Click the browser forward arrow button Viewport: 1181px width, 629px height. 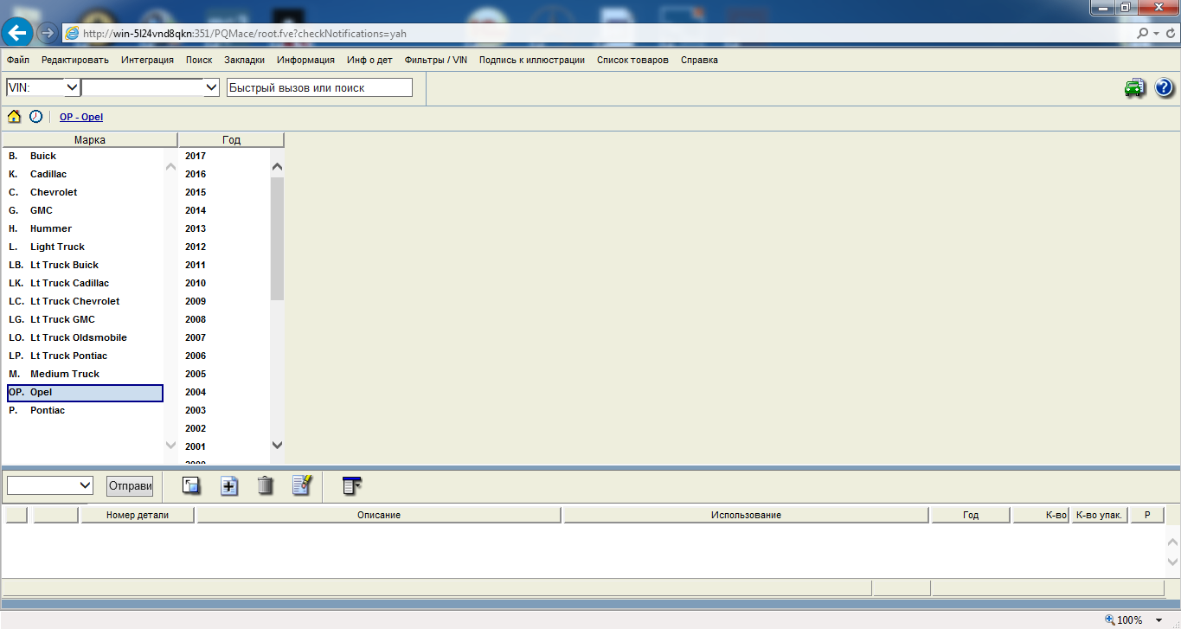pyautogui.click(x=48, y=33)
